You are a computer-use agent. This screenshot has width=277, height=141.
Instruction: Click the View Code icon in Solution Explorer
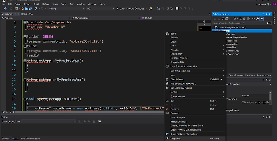pos(253,18)
